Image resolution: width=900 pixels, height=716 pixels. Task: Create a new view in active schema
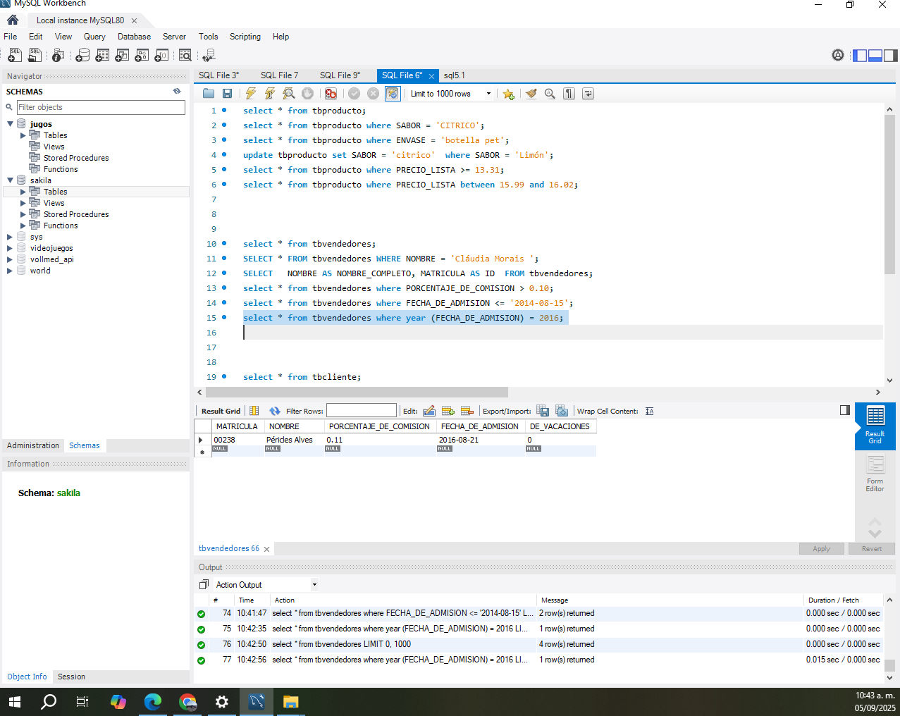pyautogui.click(x=122, y=55)
